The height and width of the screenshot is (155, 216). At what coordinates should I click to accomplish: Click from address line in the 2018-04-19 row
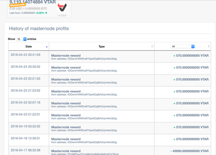point(84,130)
